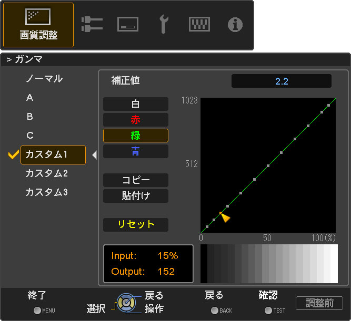The width and height of the screenshot is (351, 321).
Task: Open the display setup grid icon
Action: [199, 24]
